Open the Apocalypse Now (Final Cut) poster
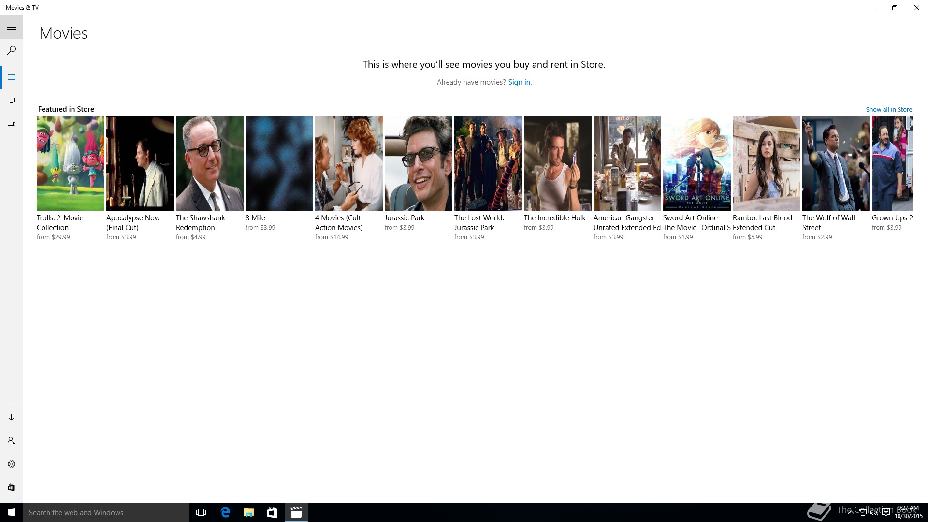The image size is (928, 522). click(x=140, y=163)
